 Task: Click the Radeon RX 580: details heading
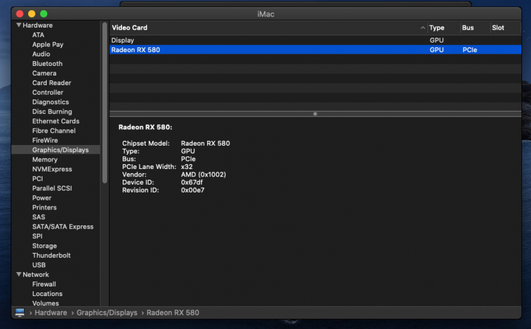[x=145, y=128]
